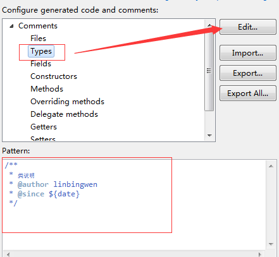Image resolution: width=279 pixels, height=257 pixels.
Task: Select the Setters tree item
Action: point(43,138)
